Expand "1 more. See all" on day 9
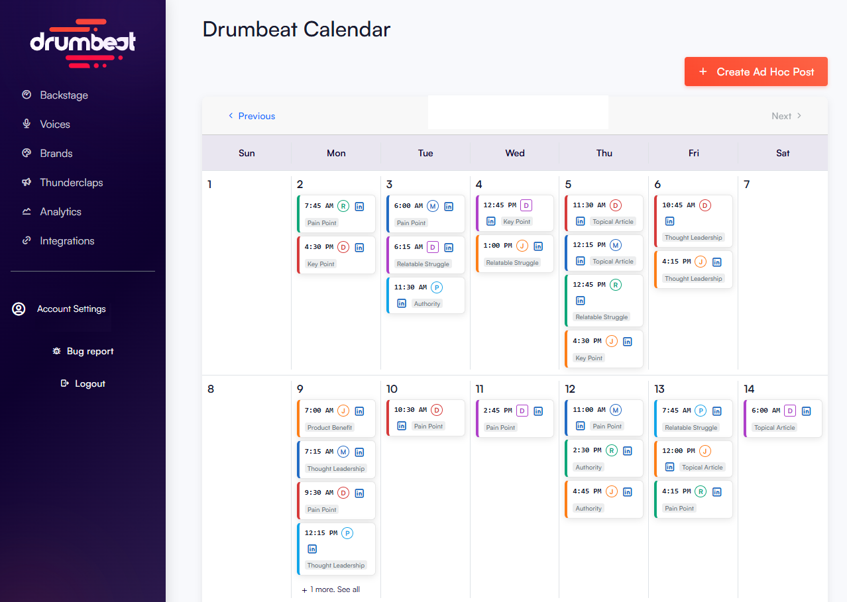Screen dimensions: 847x602 point(331,589)
